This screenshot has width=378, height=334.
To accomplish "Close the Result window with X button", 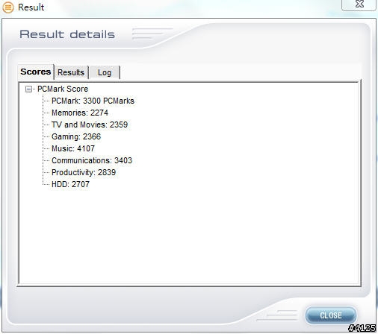I will click(x=359, y=4).
